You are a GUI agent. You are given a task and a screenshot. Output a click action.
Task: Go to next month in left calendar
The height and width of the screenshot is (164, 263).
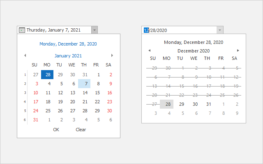112,55
